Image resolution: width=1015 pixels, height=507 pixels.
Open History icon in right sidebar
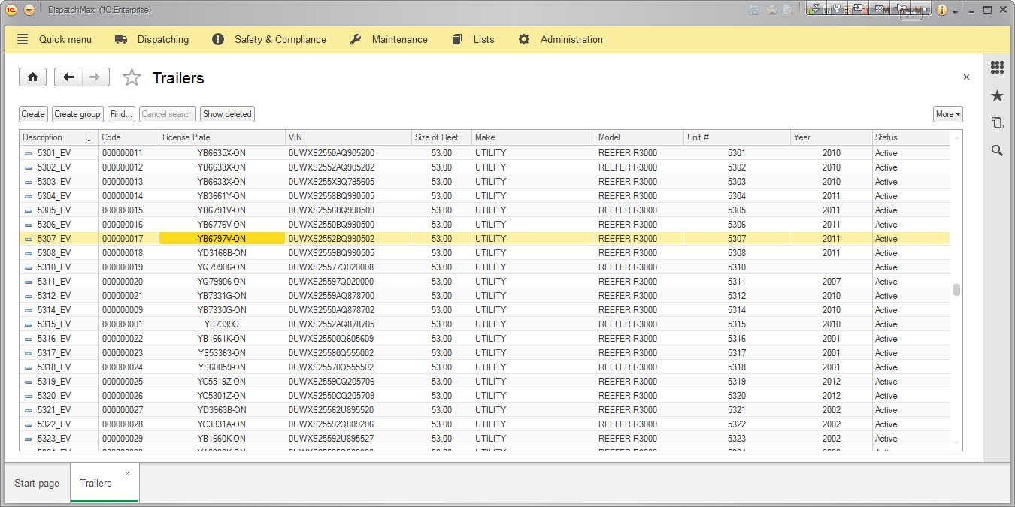(x=997, y=123)
